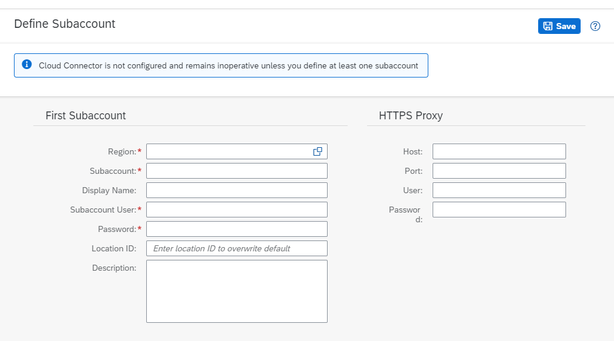This screenshot has height=341, width=614.
Task: Click the 'Host:' label
Action: [x=413, y=152]
